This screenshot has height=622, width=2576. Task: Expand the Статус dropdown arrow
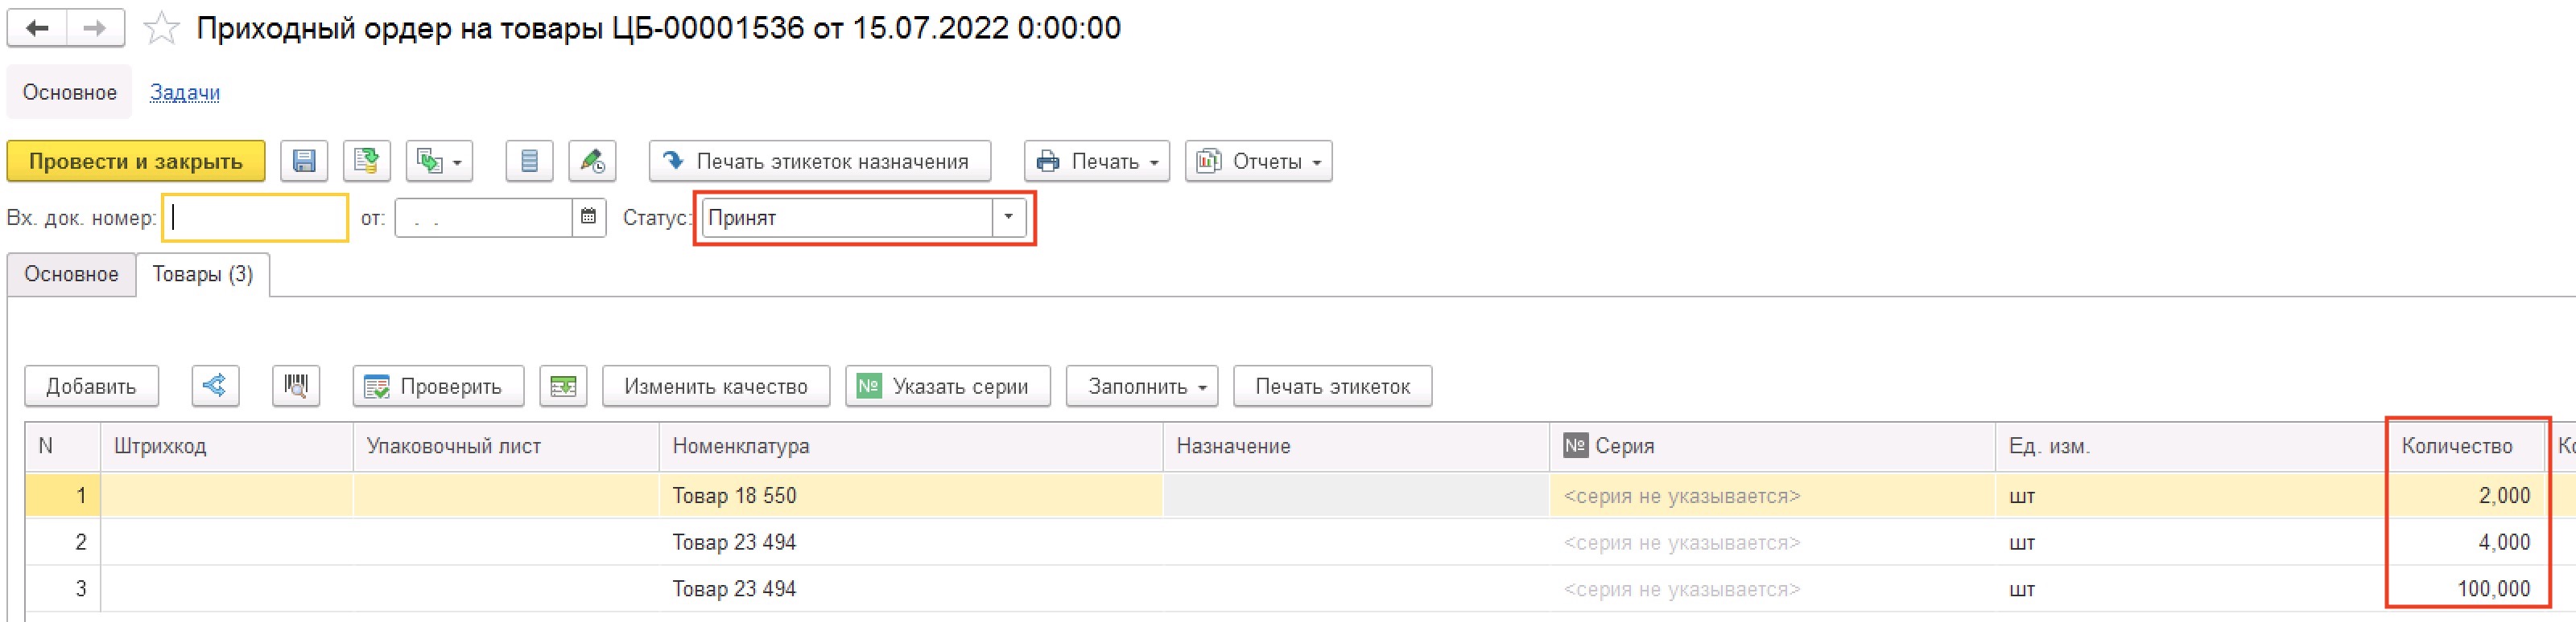tap(1008, 217)
